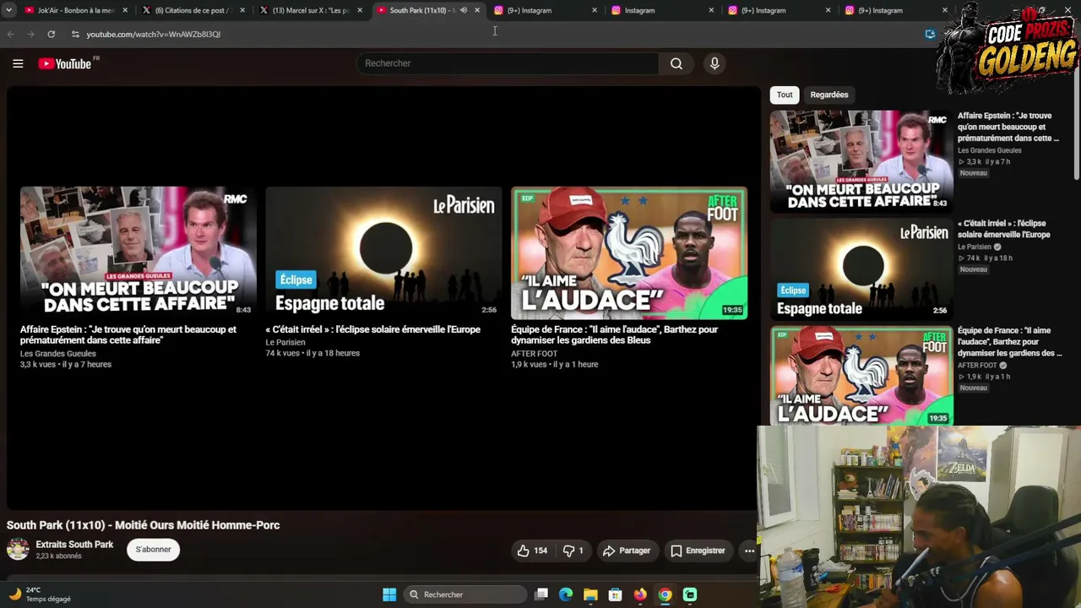
Task: Subscribe with the S'abonner button
Action: click(153, 550)
